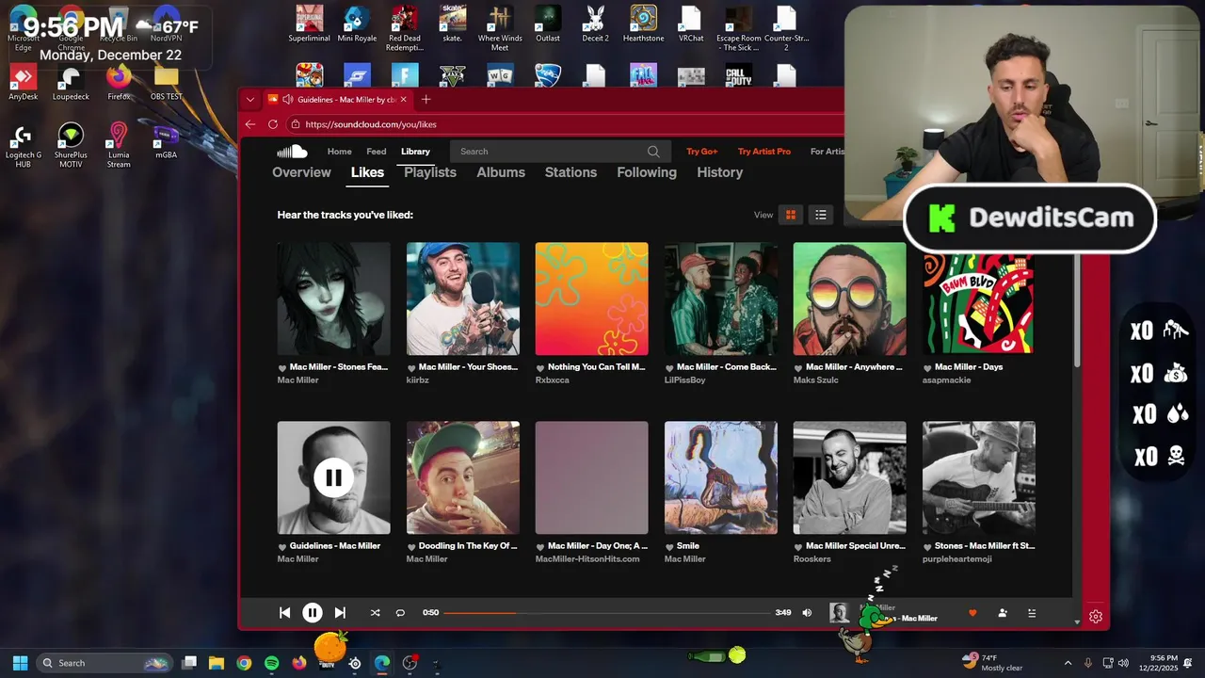Open Mac Miller - Come Back artwork
Image resolution: width=1205 pixels, height=678 pixels.
click(720, 299)
